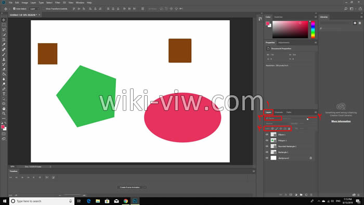
Task: Enable the Auto-Select checkbox
Action: click(14, 9)
